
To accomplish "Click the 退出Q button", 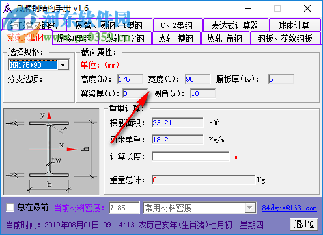I will click(x=303, y=224).
